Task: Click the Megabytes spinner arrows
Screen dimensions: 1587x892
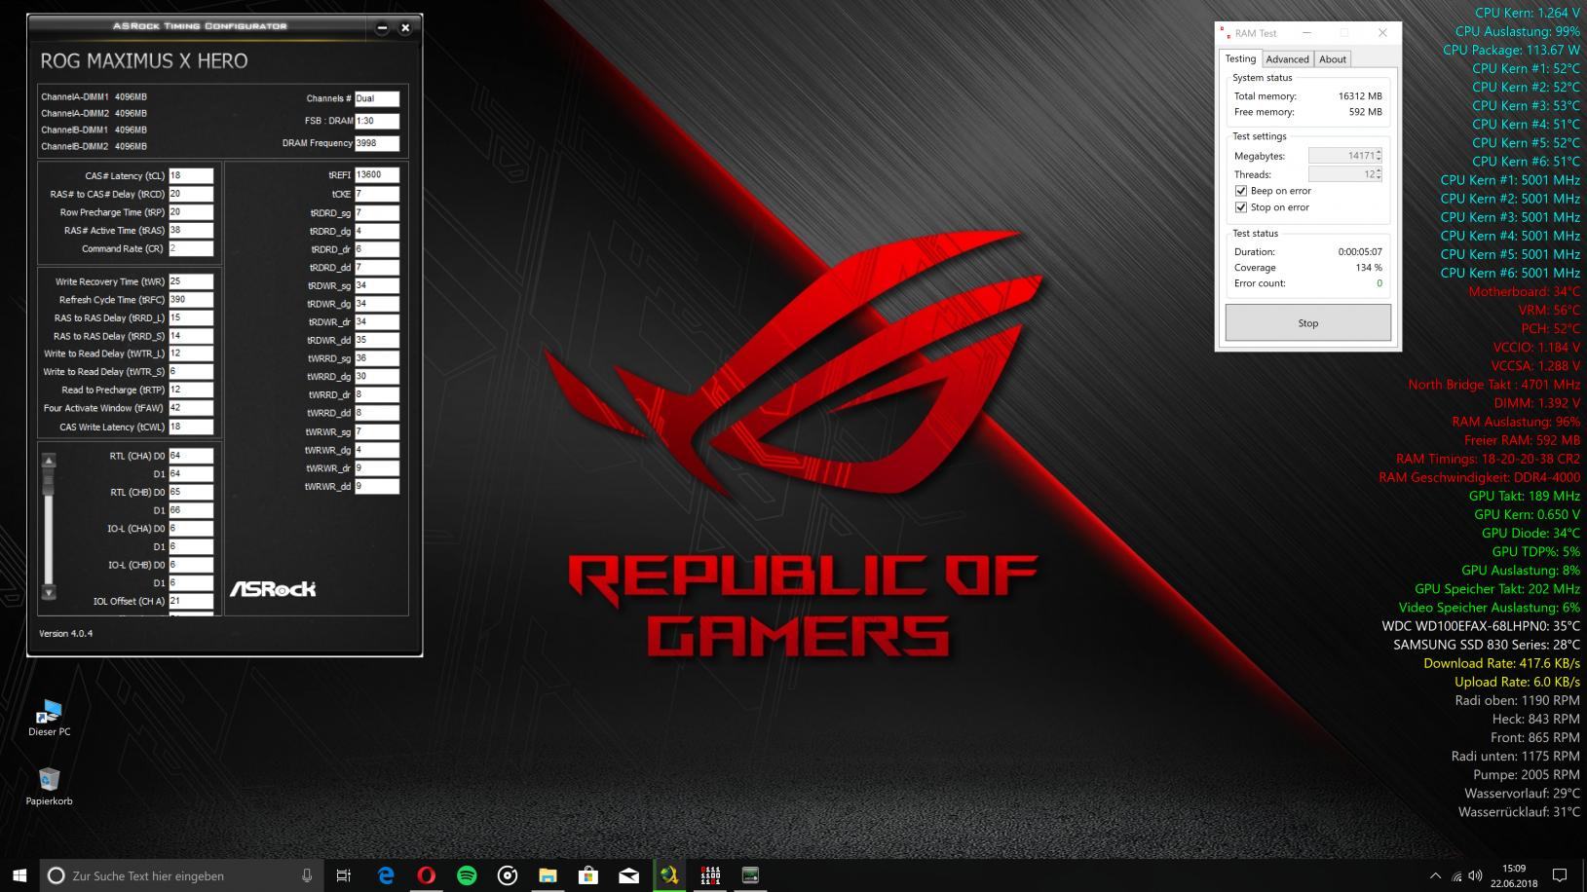Action: [1379, 156]
